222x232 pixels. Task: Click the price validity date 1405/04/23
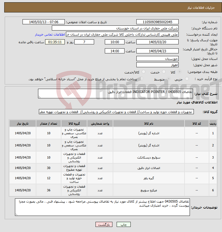click(157, 51)
